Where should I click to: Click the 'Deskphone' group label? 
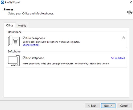tap(15, 32)
